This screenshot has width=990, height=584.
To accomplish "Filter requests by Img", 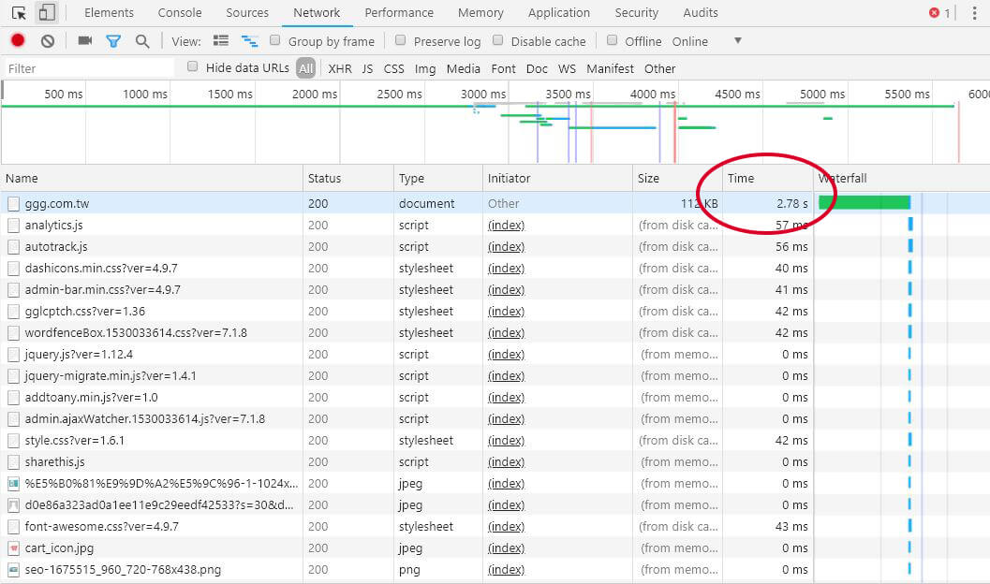I will 425,68.
